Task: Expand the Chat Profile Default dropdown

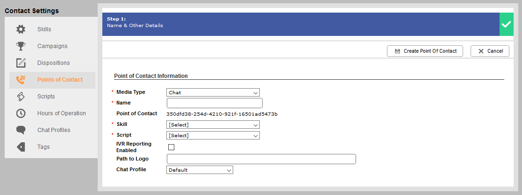Action: coord(200,170)
